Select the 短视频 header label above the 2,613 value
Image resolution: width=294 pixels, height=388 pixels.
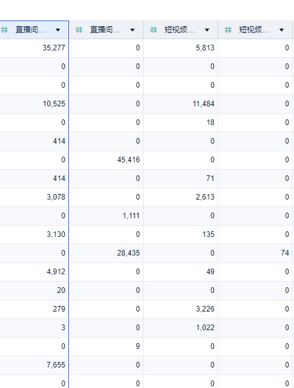(x=179, y=30)
